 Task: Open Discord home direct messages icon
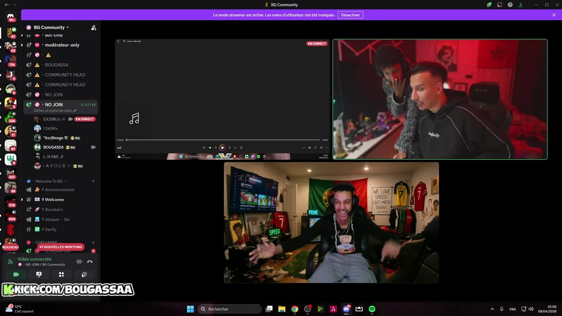click(11, 17)
